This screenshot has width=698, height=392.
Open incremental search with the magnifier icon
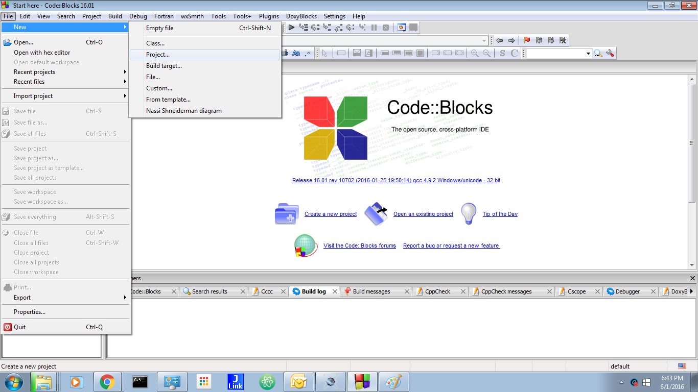[x=598, y=53]
